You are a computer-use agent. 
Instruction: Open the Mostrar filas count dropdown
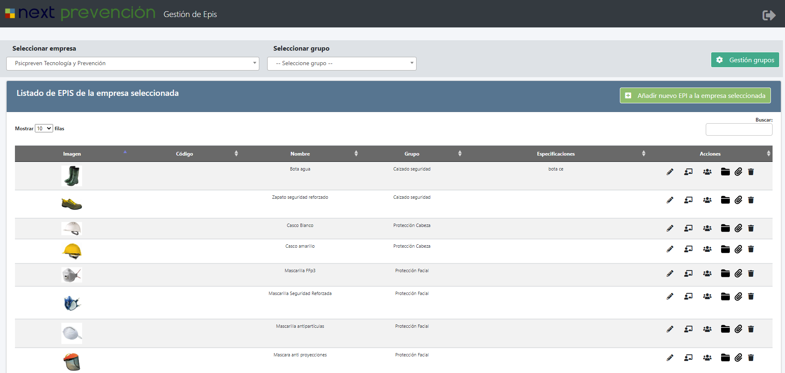coord(44,129)
